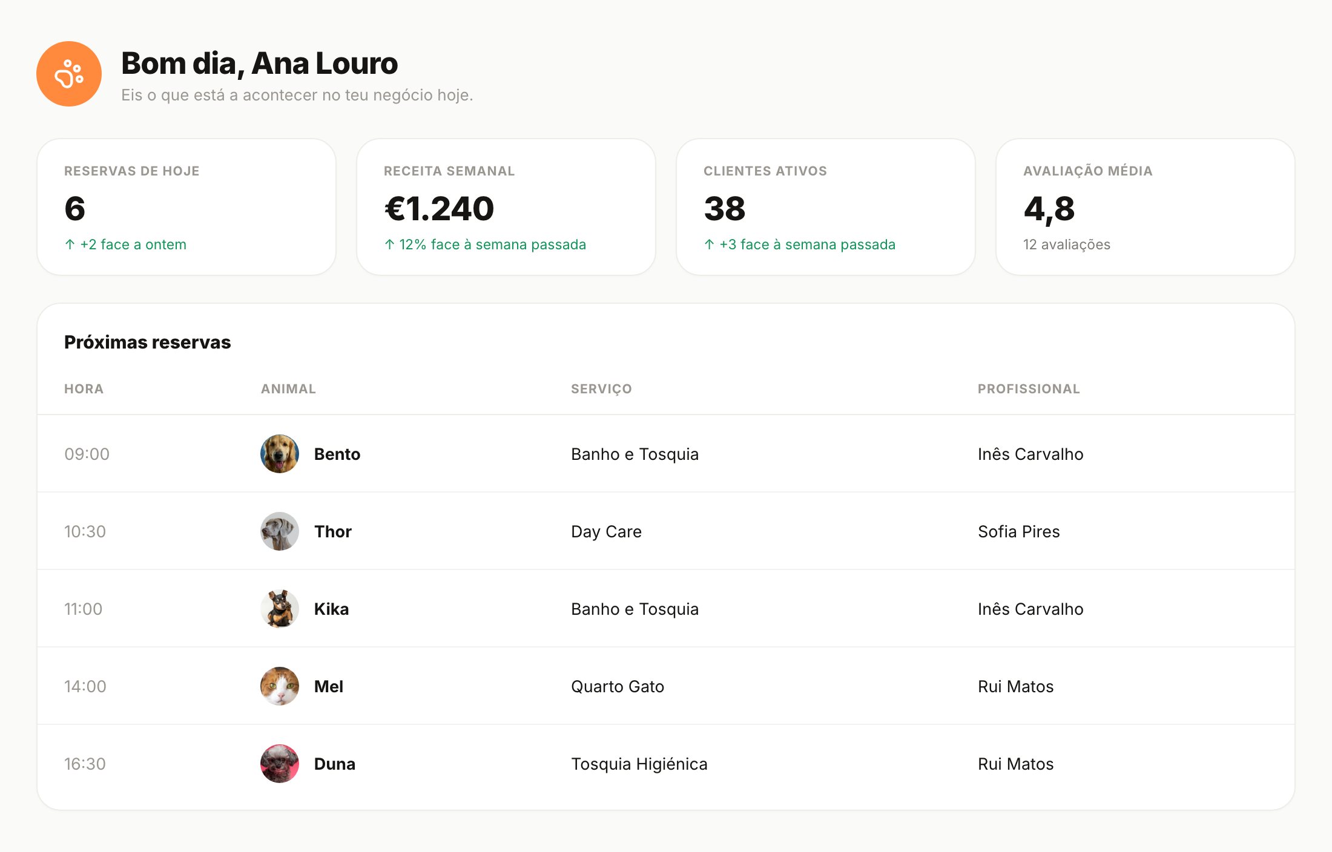This screenshot has width=1332, height=852.
Task: Select the 10:30 time cell
Action: 85,532
